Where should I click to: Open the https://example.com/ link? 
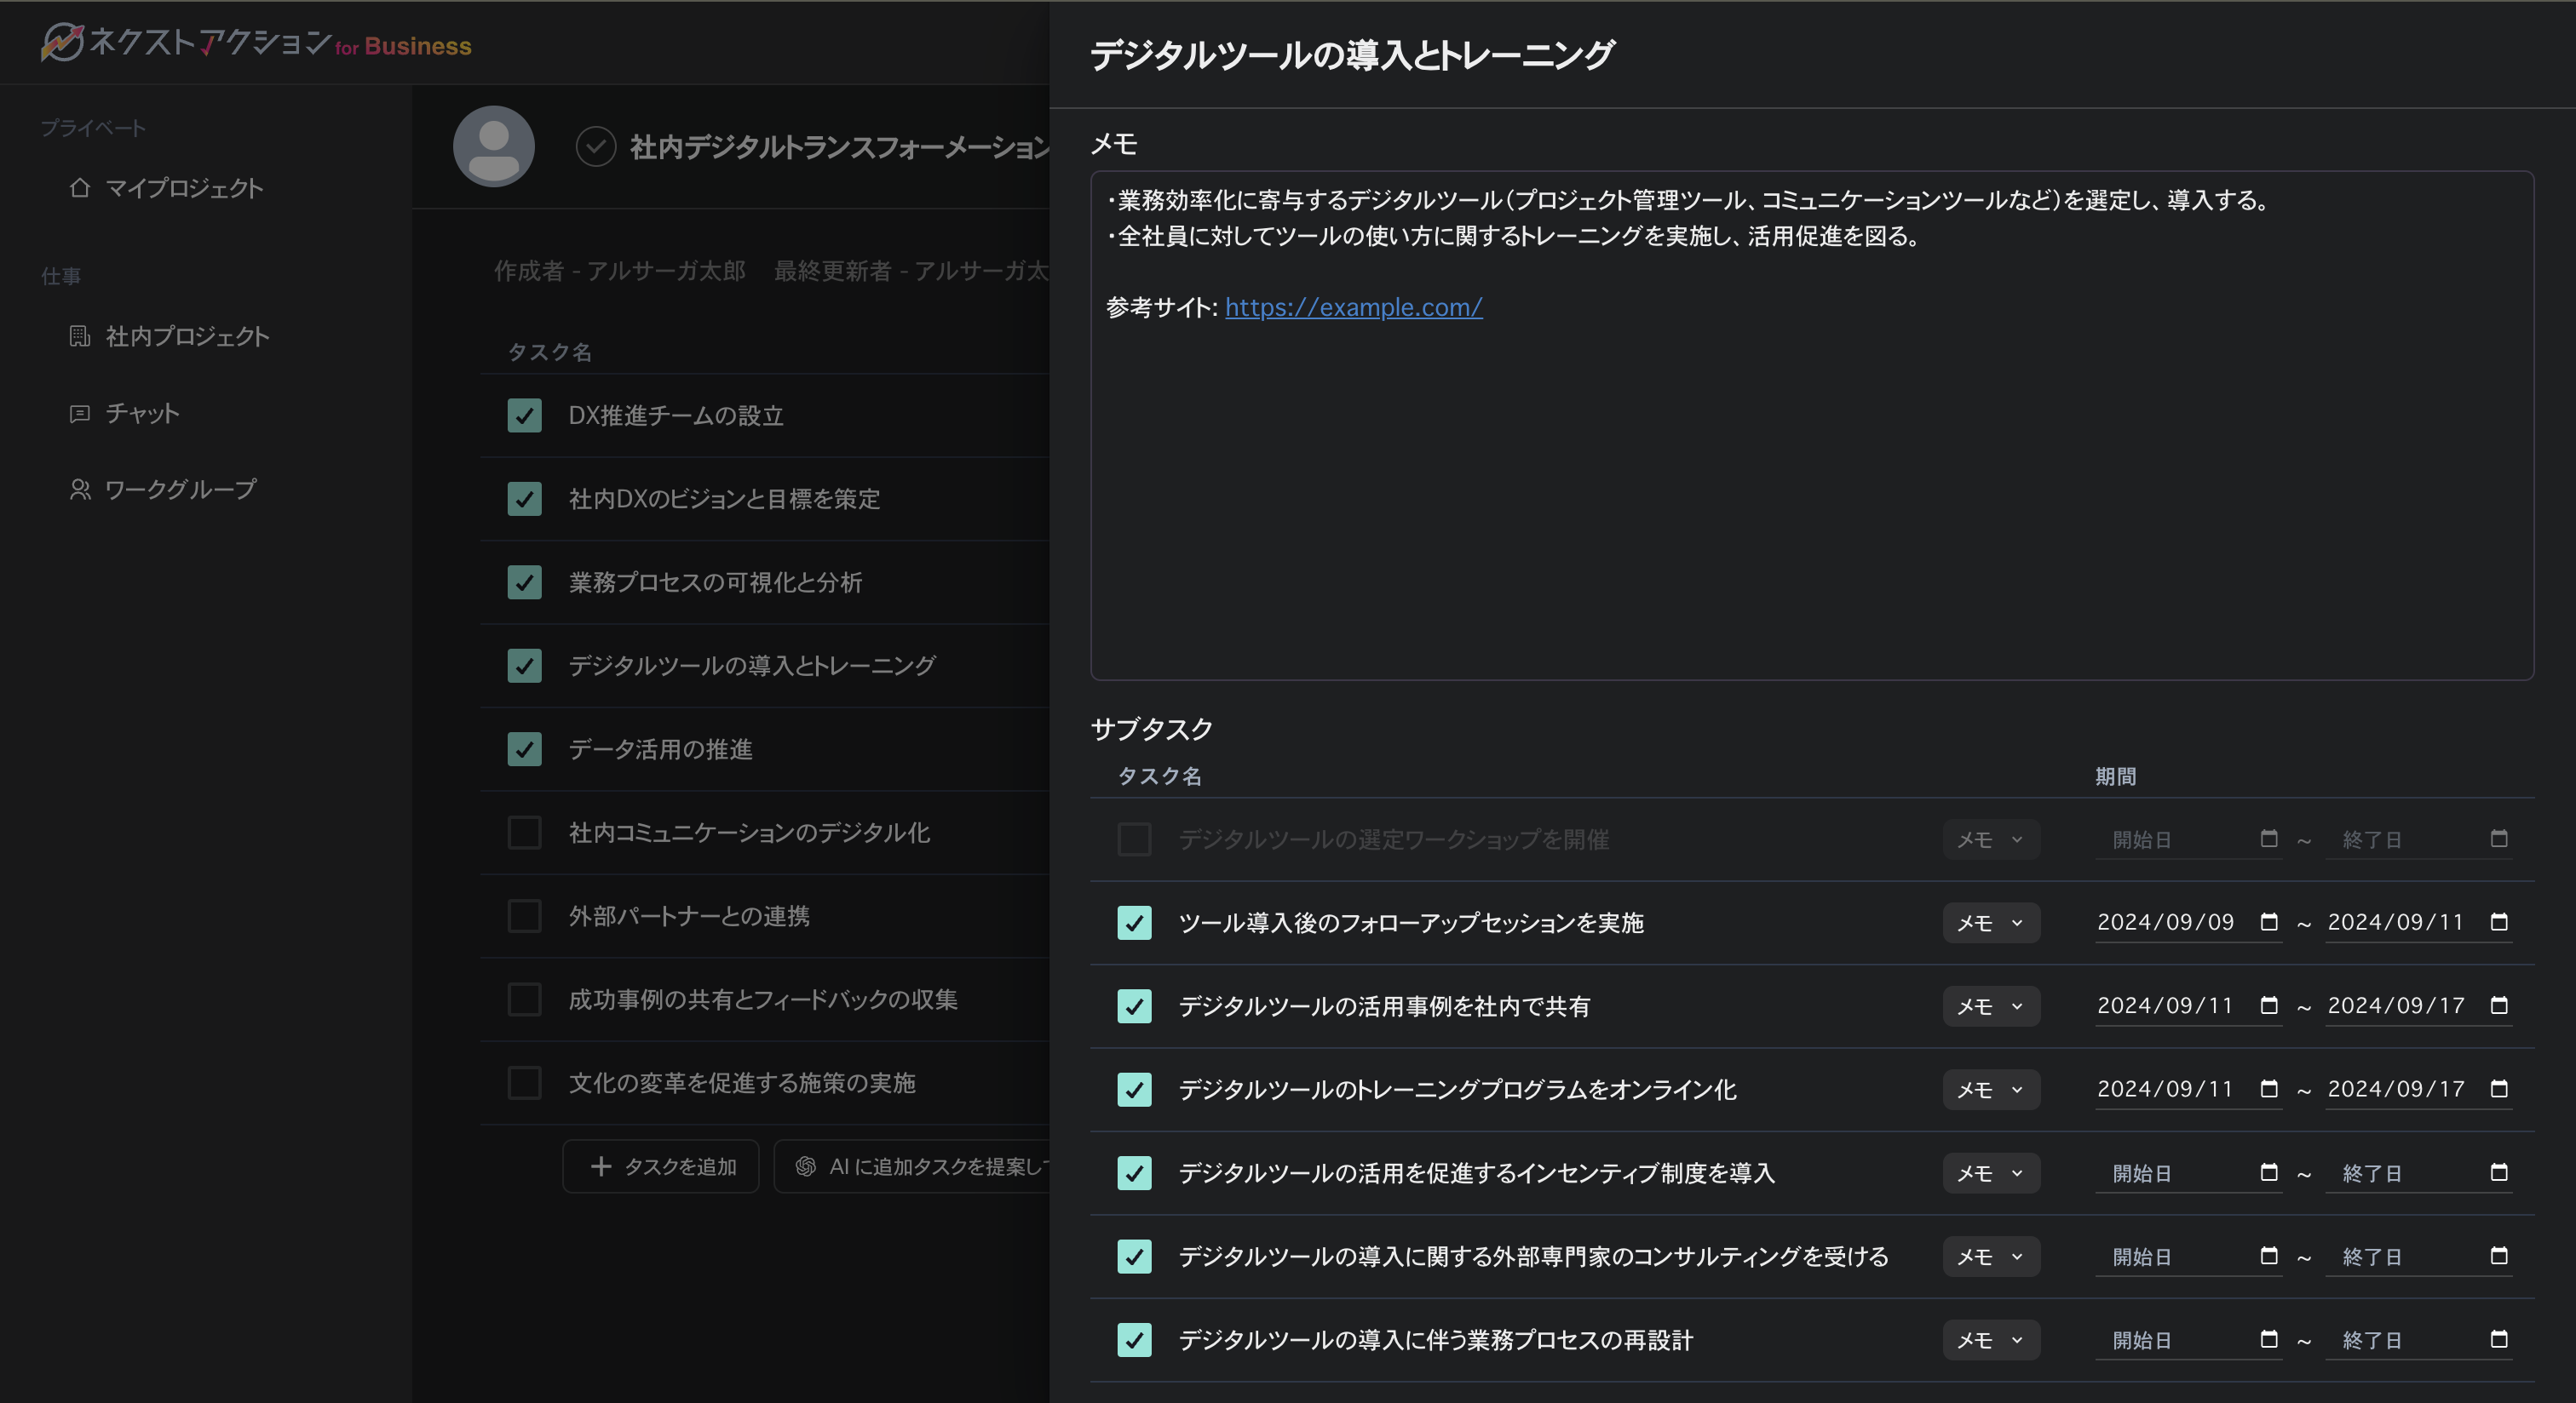(x=1353, y=306)
